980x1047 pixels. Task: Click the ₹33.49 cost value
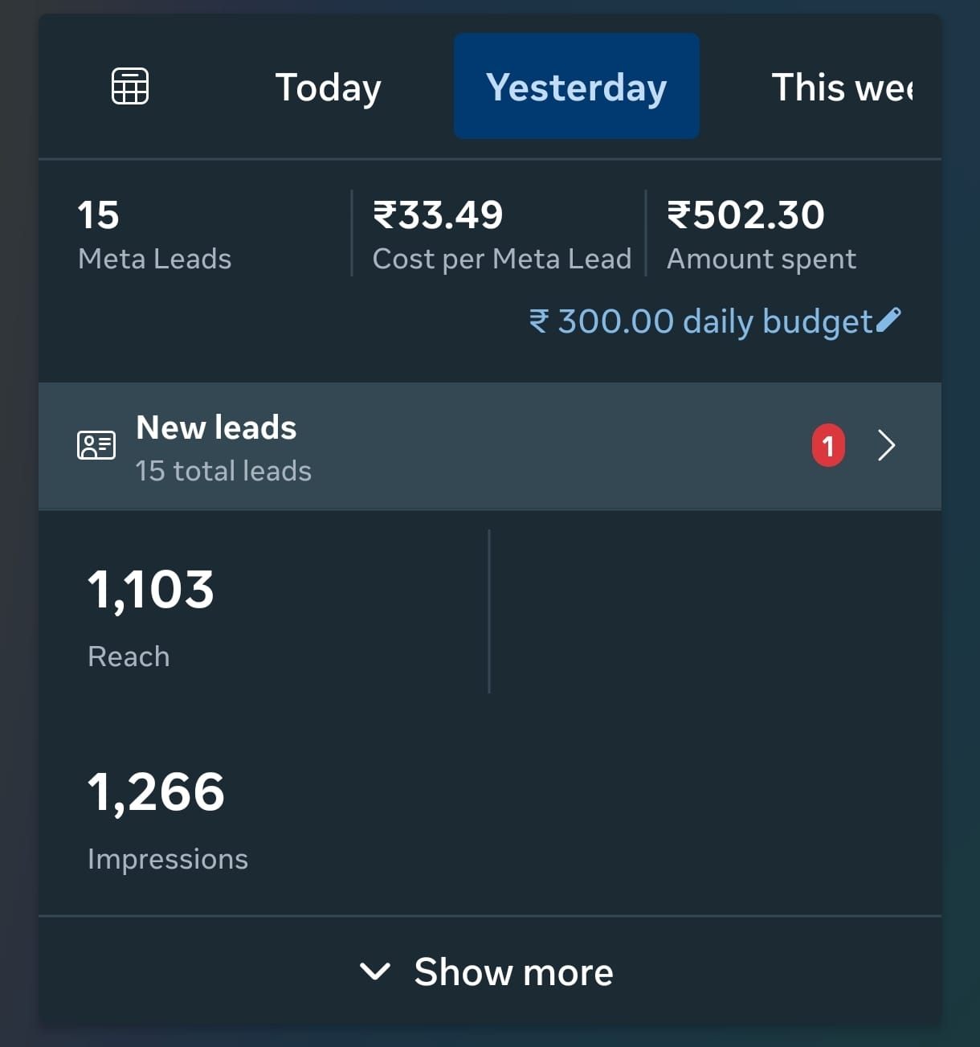pos(439,215)
